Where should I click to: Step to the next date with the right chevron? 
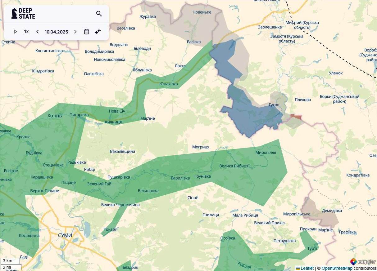75,31
